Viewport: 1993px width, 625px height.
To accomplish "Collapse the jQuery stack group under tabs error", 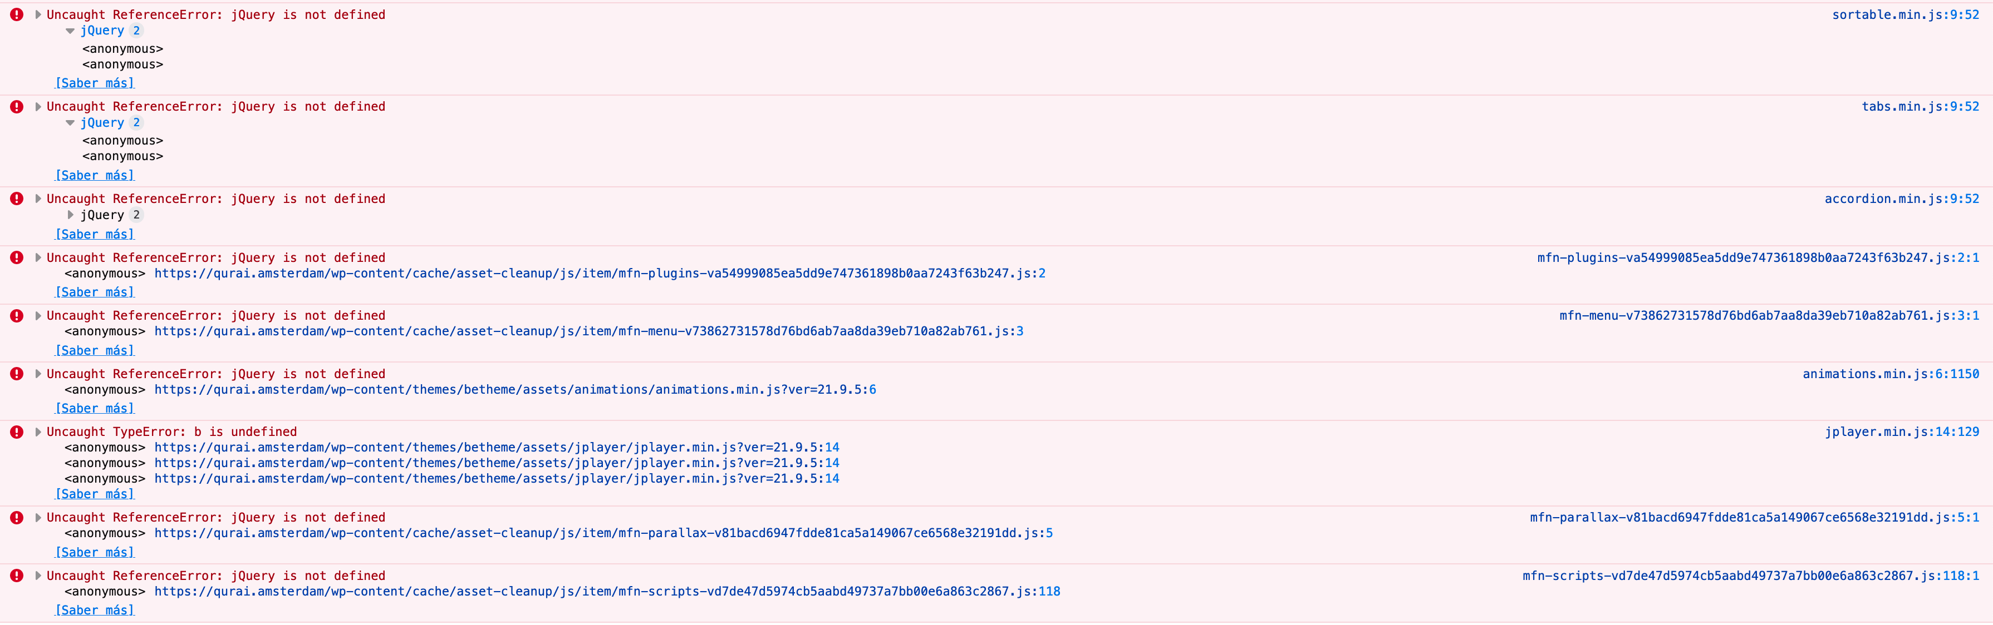I will click(70, 123).
